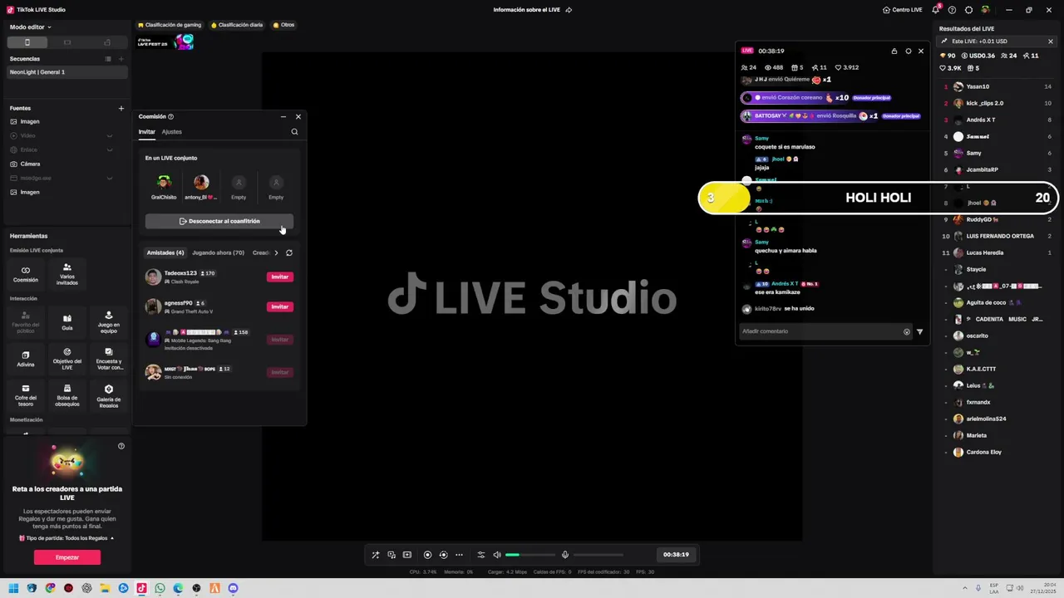Viewport: 1064px width, 598px height.
Task: Open Clasificación de gaming tab
Action: point(170,25)
